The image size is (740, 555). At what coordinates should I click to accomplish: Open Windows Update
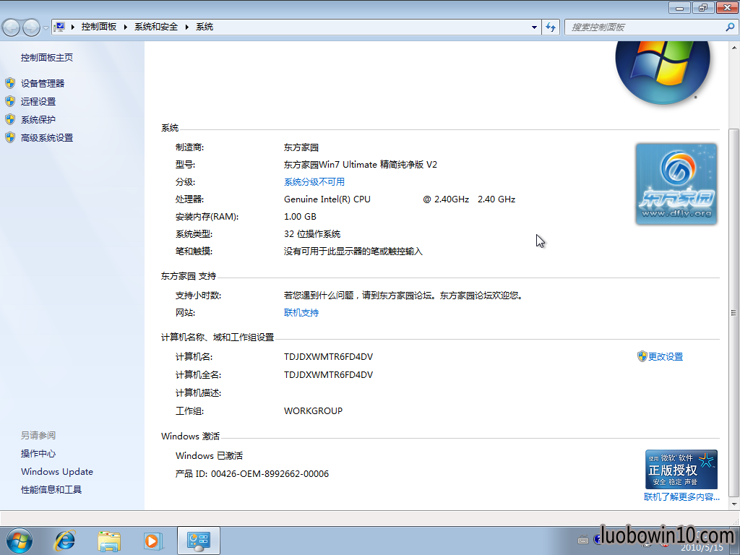[x=57, y=471]
